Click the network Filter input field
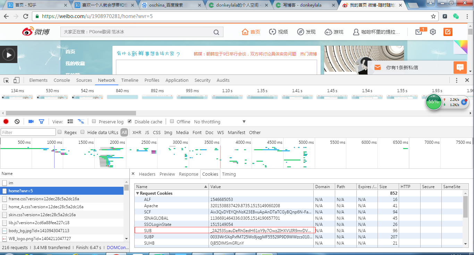This screenshot has height=255, width=474. pyautogui.click(x=28, y=132)
